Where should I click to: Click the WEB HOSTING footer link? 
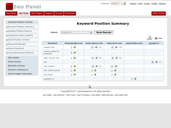[x=107, y=95]
